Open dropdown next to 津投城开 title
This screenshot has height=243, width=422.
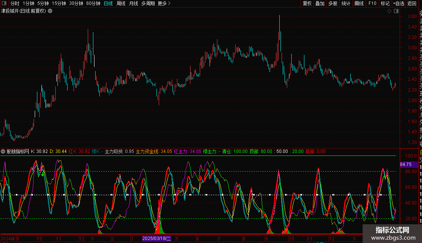click(50, 11)
